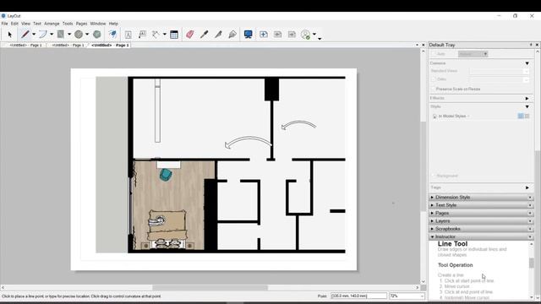Go to the previous page
This screenshot has width=541, height=304.
tap(278, 34)
